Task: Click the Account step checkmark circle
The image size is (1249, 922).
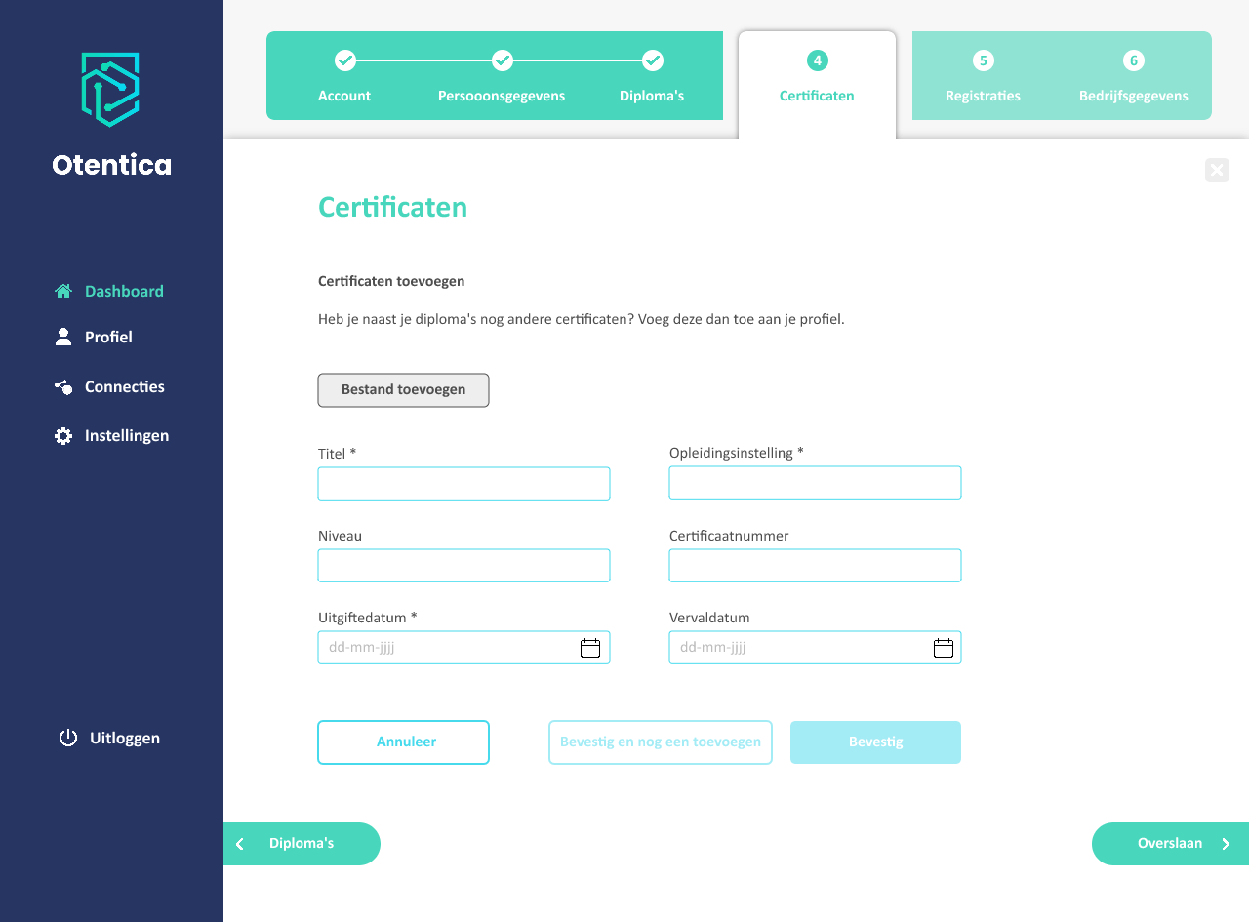Action: pos(345,60)
